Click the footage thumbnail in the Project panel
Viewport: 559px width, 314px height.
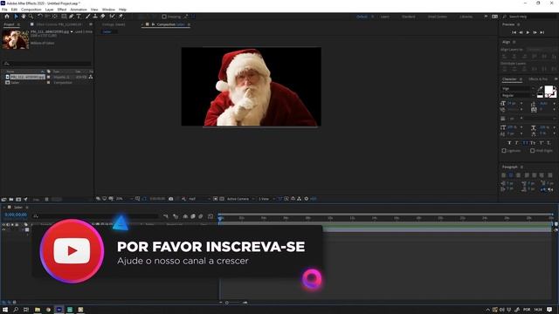click(16, 39)
